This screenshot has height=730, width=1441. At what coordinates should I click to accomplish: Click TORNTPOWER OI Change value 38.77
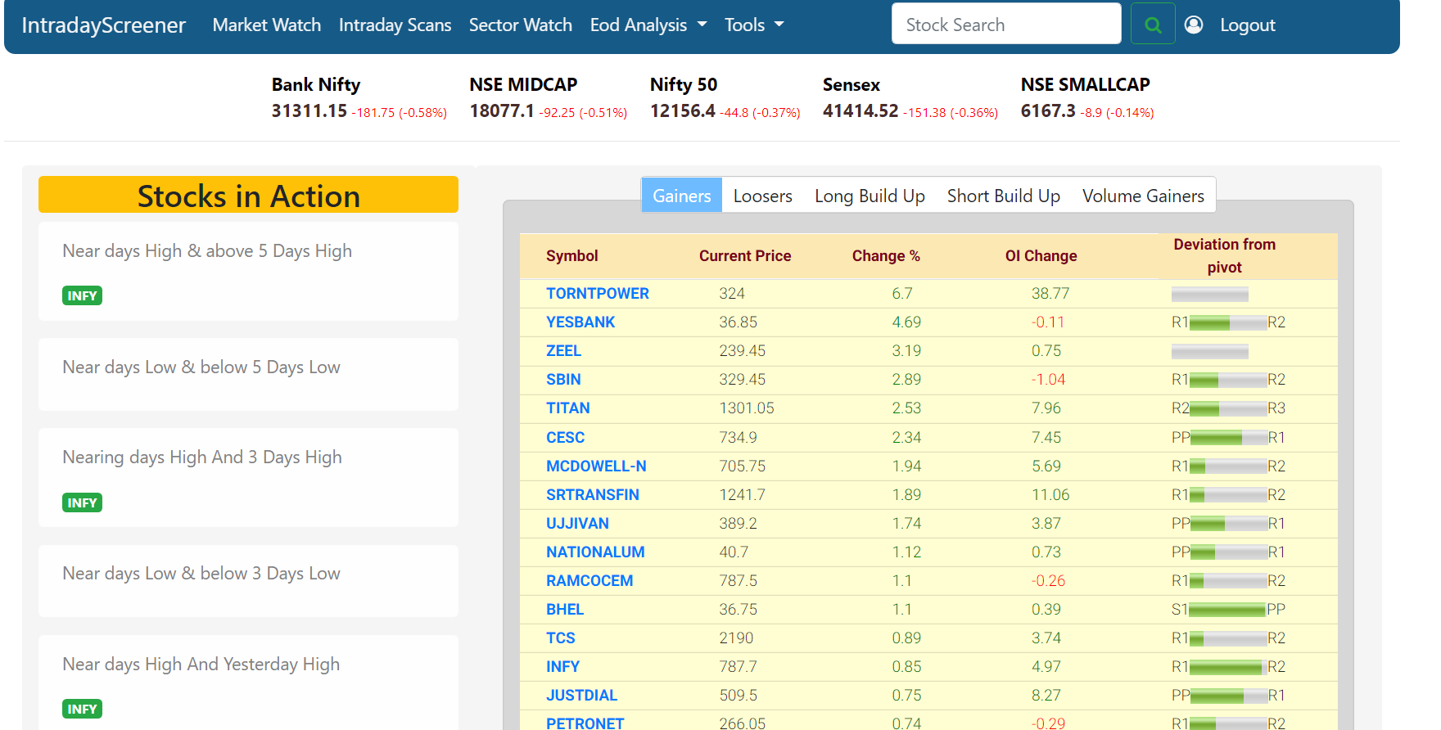click(x=1050, y=293)
